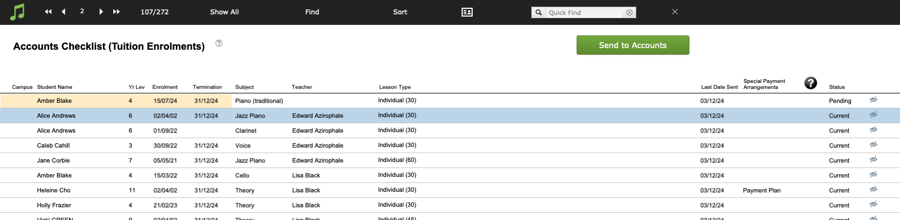This screenshot has width=900, height=220.
Task: Open help beside Accounts Checklist title
Action: pos(219,43)
